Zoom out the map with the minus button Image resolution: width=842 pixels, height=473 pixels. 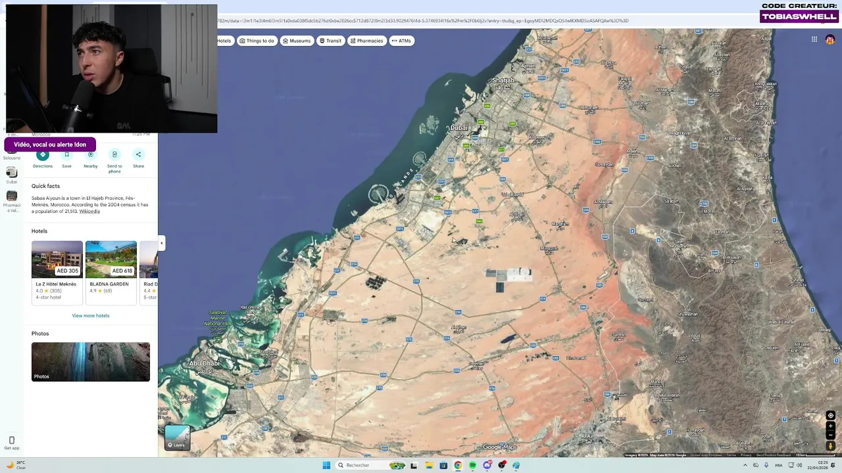(x=830, y=435)
